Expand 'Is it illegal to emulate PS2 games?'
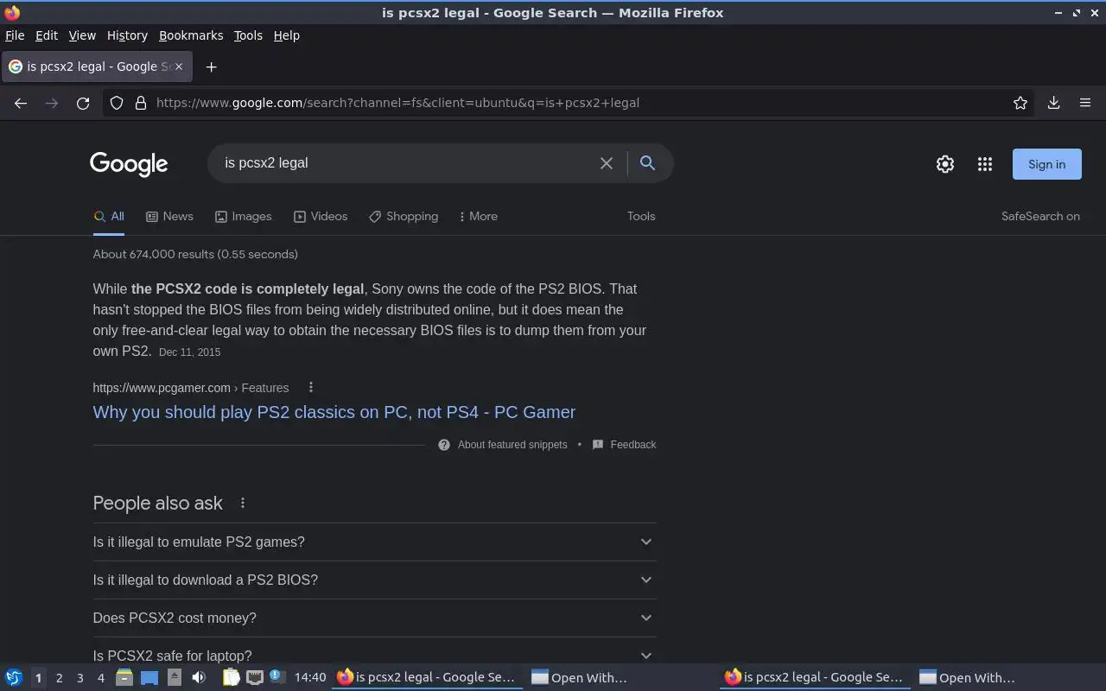 point(374,542)
